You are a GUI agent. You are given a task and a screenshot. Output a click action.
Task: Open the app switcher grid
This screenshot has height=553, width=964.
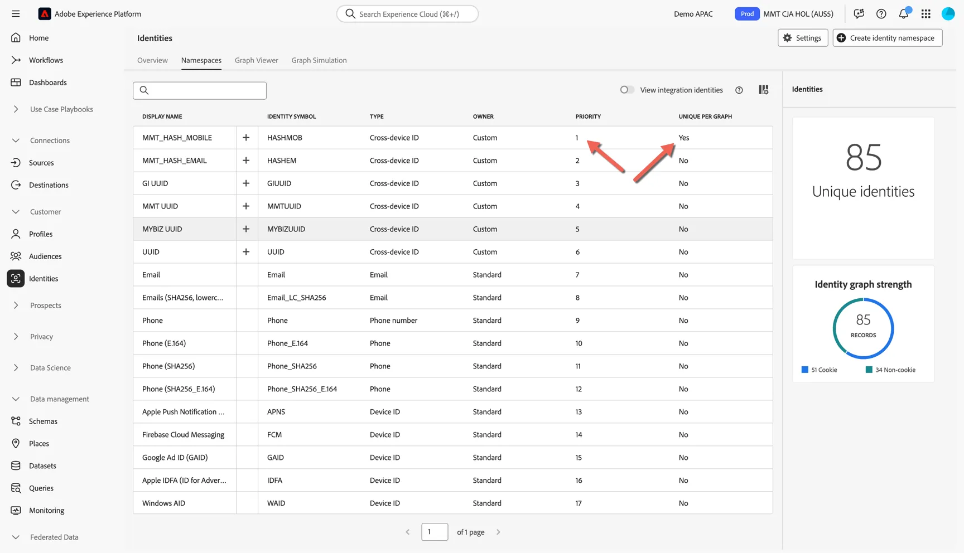(926, 14)
